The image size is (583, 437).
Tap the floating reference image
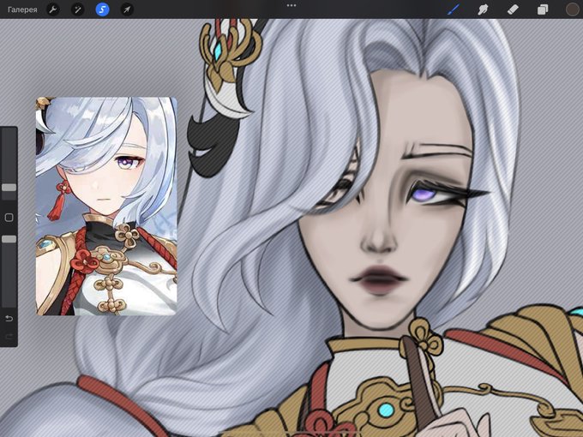point(106,207)
